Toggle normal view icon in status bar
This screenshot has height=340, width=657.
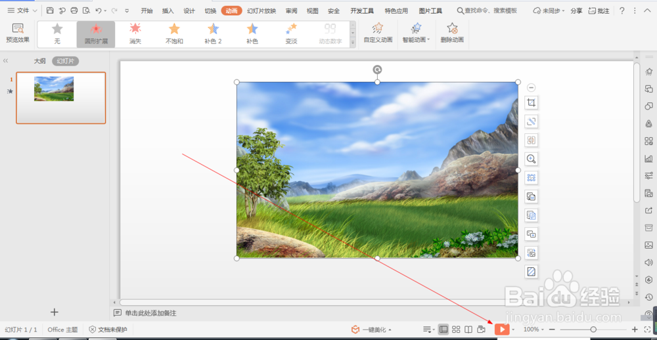pos(443,329)
